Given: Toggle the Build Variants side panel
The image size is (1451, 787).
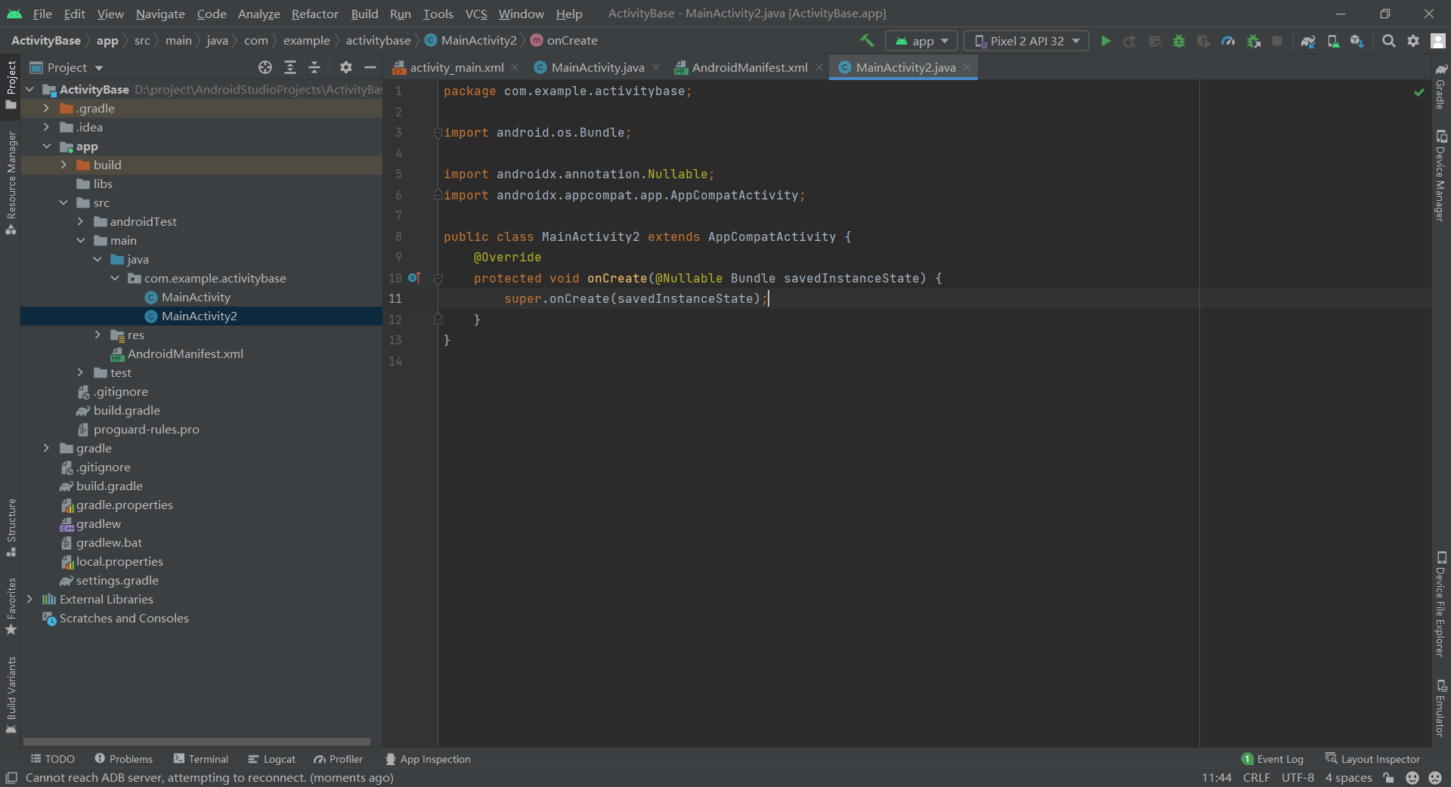Looking at the screenshot, I should pyautogui.click(x=11, y=695).
